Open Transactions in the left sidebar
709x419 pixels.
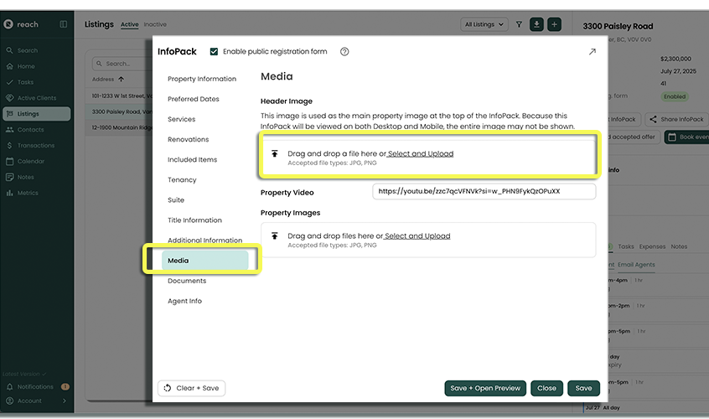35,145
